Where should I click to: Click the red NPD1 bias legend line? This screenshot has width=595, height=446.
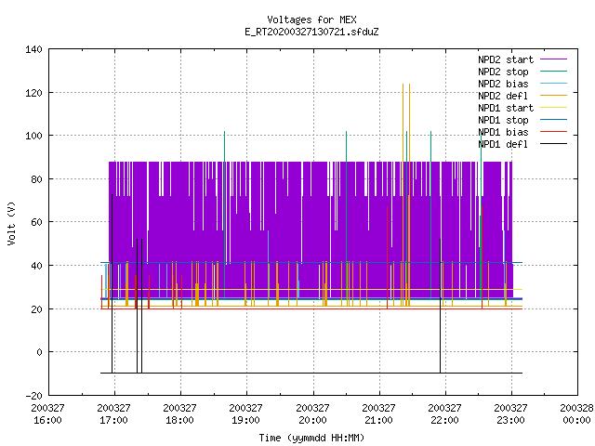click(554, 132)
